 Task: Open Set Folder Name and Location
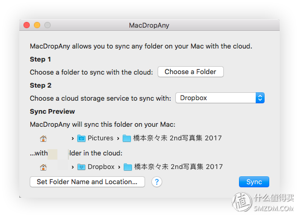(x=87, y=182)
